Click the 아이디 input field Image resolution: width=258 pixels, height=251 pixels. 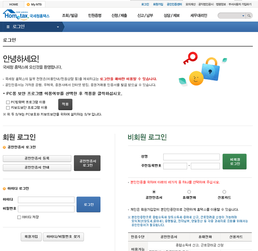coord(46,200)
